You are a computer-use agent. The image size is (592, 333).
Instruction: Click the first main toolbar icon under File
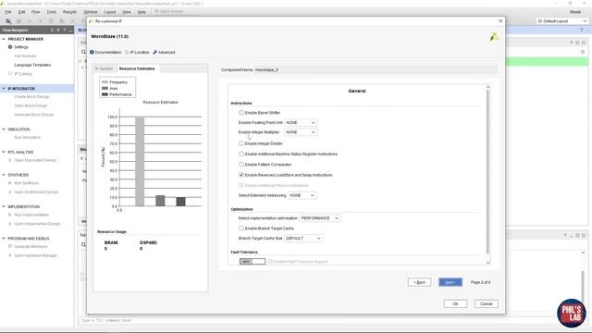(8, 21)
